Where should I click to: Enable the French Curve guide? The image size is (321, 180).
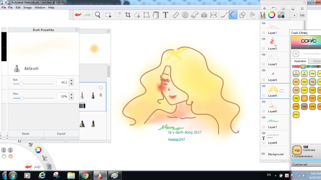point(194,15)
